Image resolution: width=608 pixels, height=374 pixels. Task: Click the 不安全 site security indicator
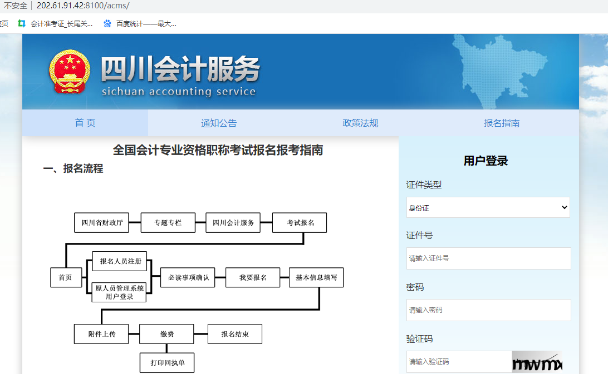[15, 6]
